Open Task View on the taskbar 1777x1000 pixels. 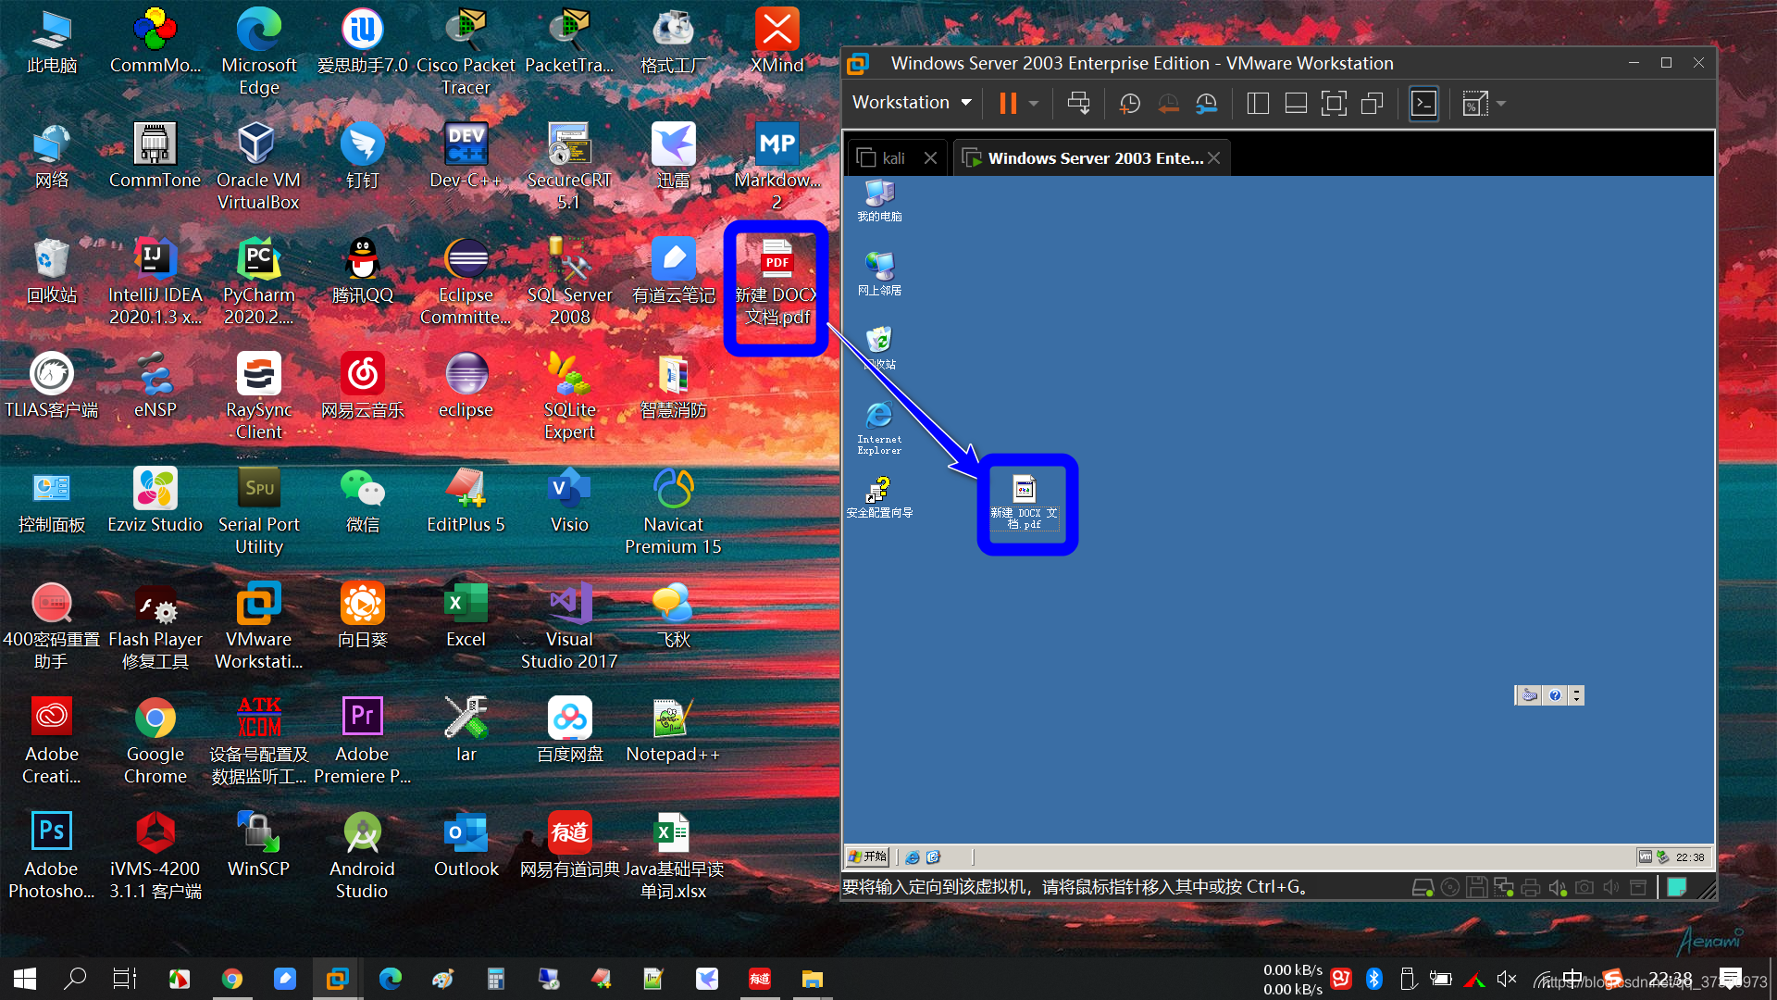click(x=125, y=979)
